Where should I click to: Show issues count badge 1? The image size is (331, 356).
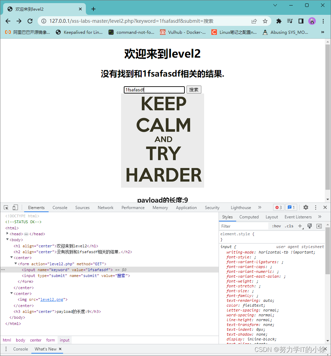tap(291, 208)
